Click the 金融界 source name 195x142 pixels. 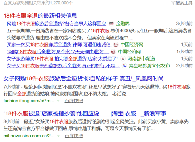pos(123,24)
